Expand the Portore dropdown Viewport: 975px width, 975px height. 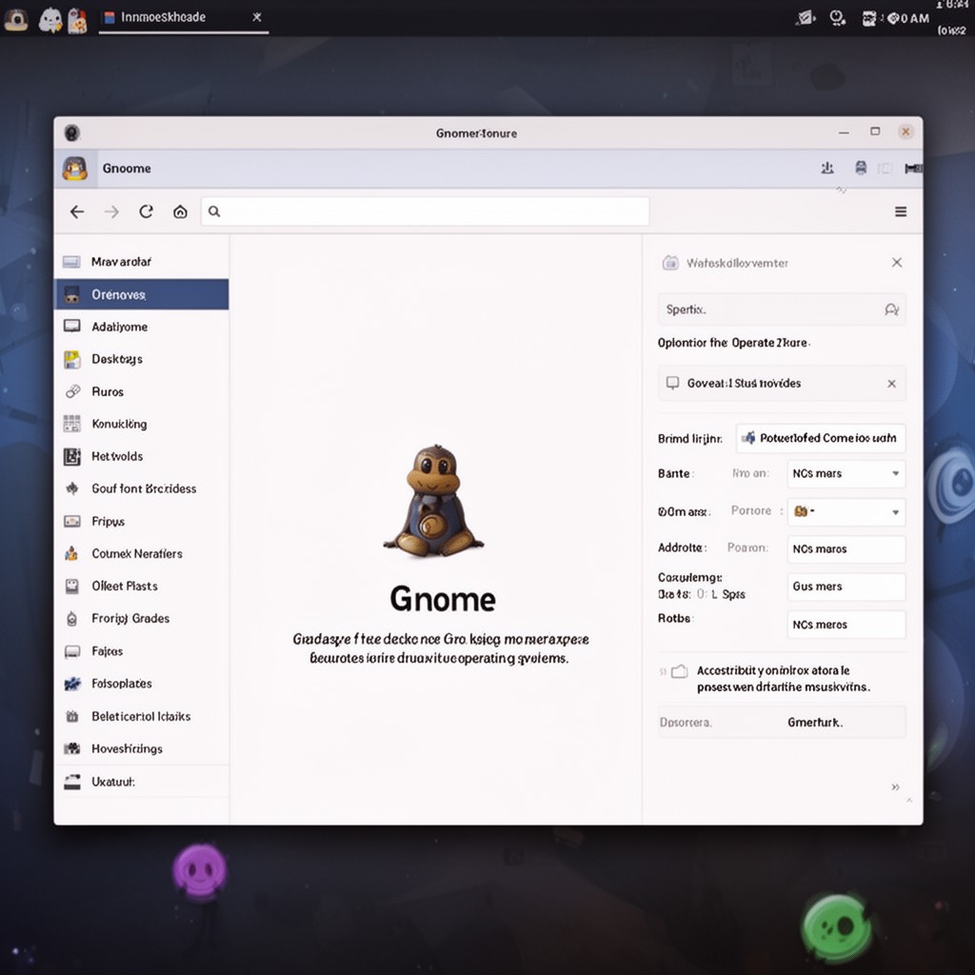click(846, 511)
